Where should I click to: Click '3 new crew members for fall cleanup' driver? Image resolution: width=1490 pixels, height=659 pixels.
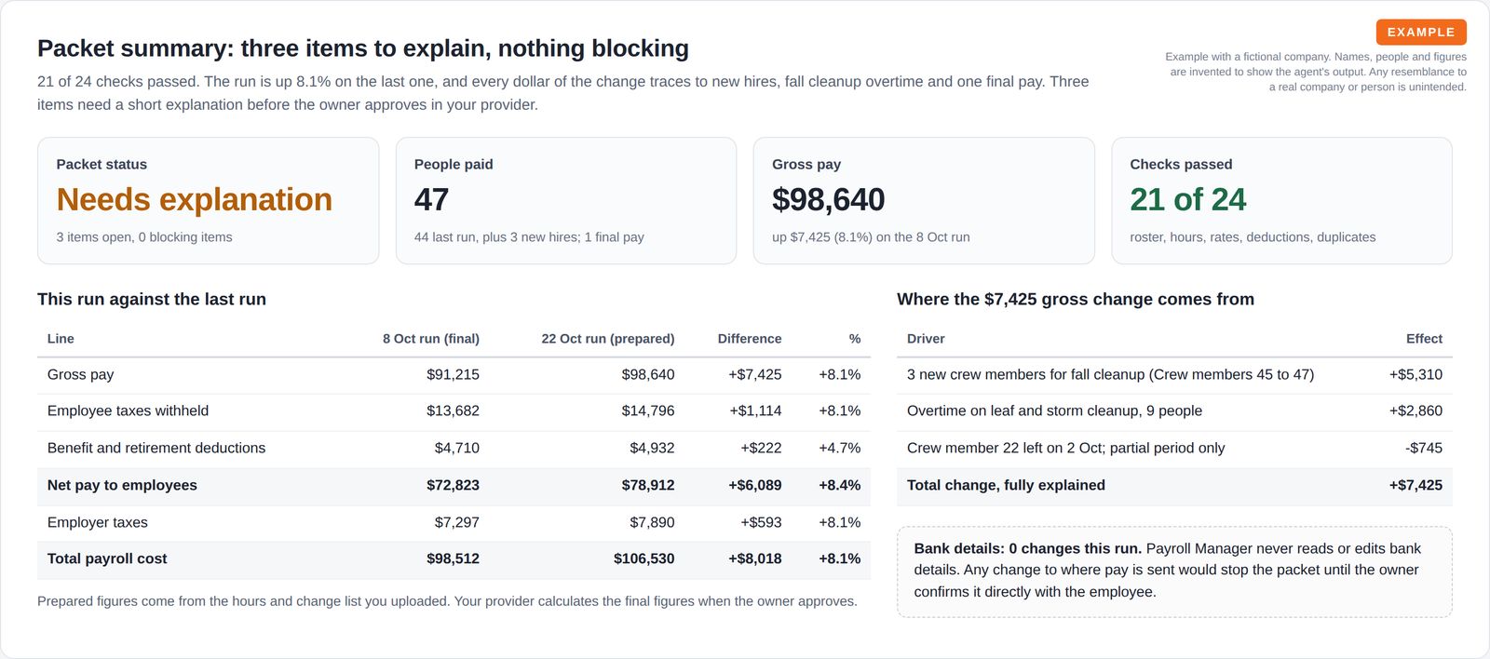point(1110,374)
